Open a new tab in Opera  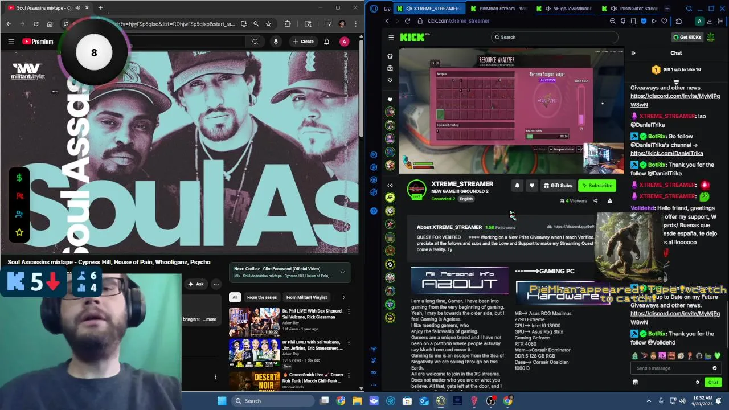coord(667,9)
